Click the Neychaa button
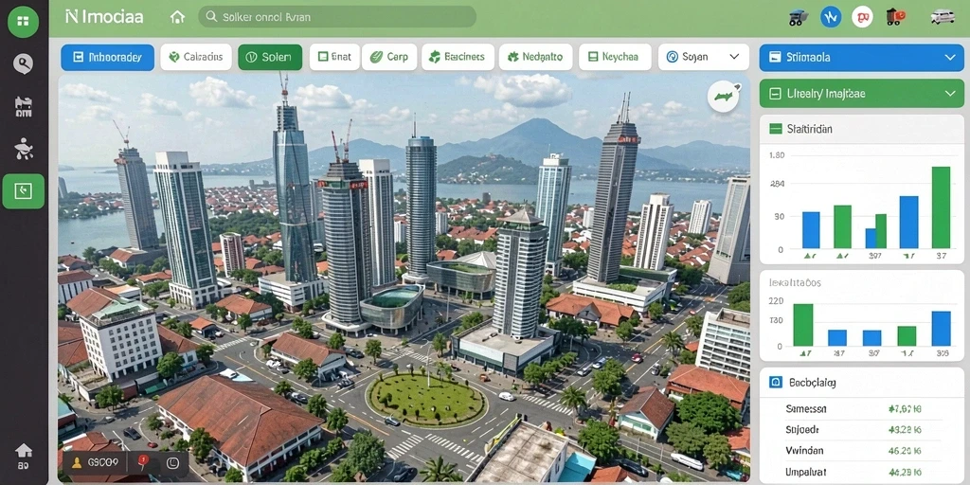Viewport: 970px width, 485px height. [615, 57]
